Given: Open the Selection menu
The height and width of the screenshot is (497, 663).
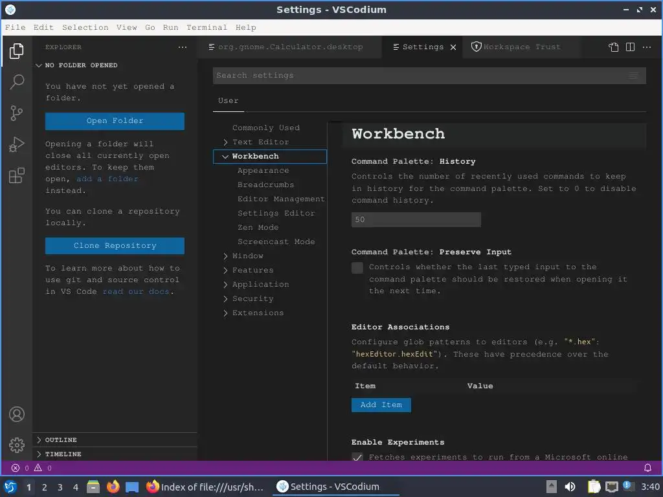Looking at the screenshot, I should pyautogui.click(x=85, y=27).
